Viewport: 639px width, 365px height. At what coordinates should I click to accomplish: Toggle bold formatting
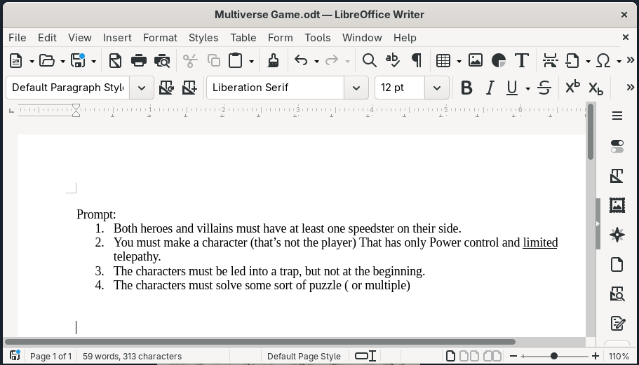[x=466, y=88]
